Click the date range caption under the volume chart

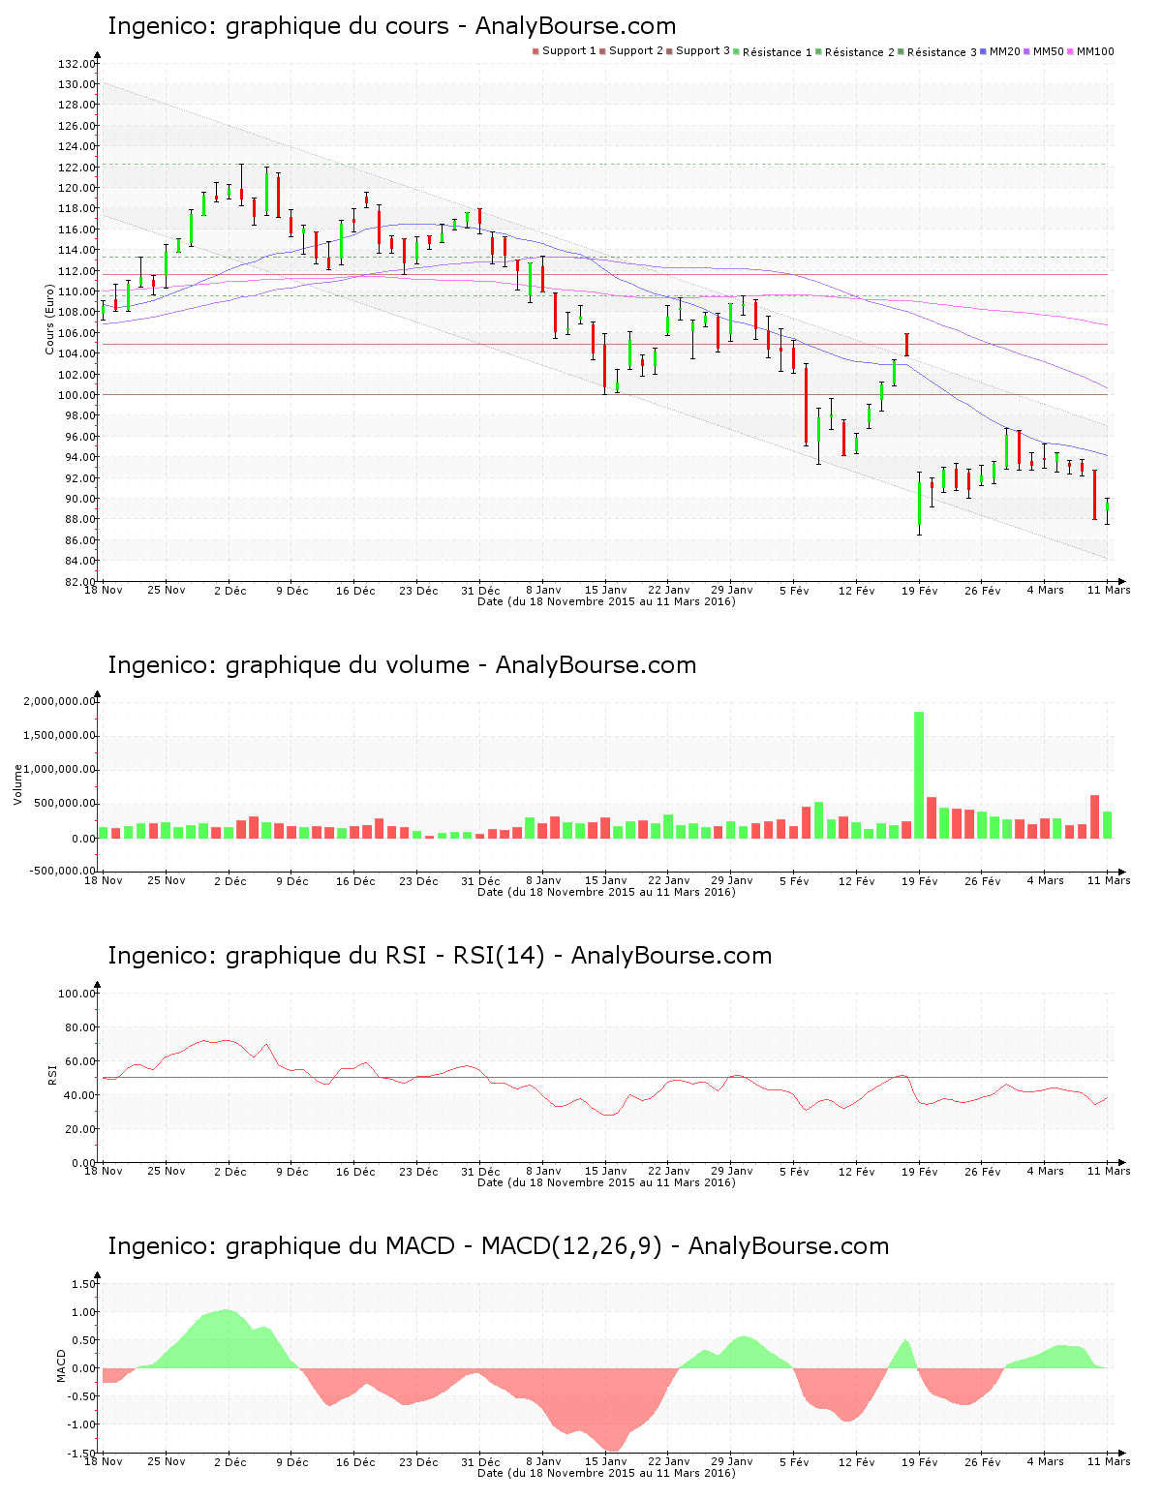pos(606,892)
